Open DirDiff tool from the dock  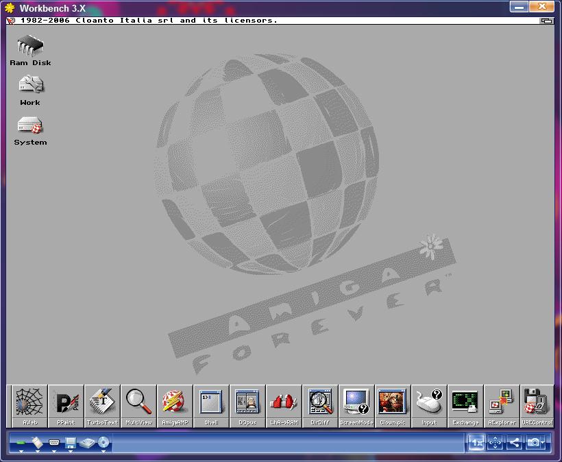point(320,406)
